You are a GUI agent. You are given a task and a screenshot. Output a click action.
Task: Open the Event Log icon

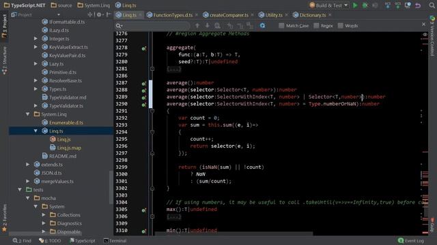(401, 240)
